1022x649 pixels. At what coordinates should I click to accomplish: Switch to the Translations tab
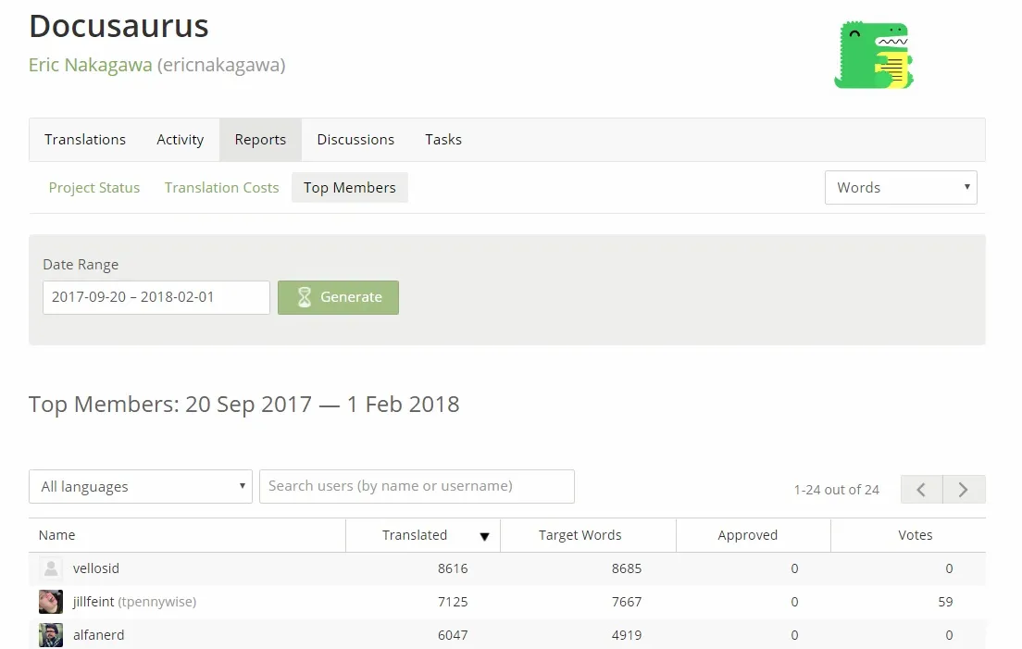click(x=85, y=140)
